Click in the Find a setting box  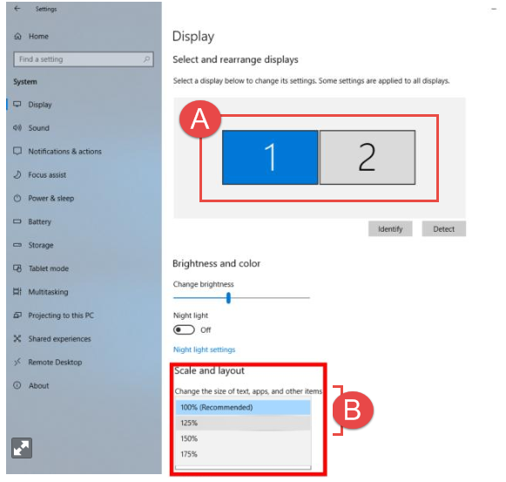pyautogui.click(x=84, y=59)
